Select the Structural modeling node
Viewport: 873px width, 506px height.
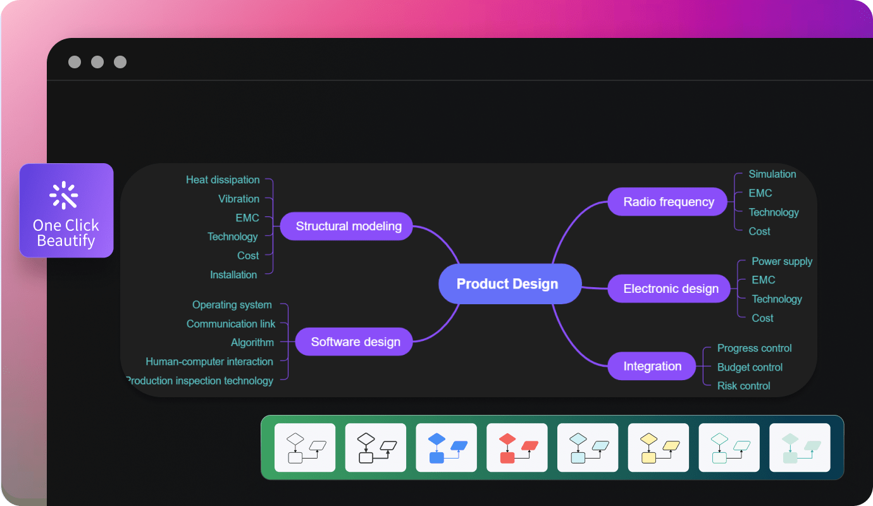(346, 226)
